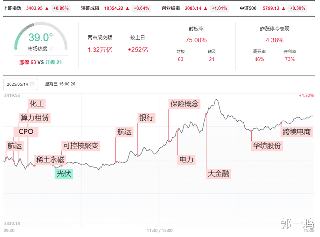This screenshot has width=320, height=237.
Task: Click the red up arrow beside 3403.95
Action: pos(47,9)
